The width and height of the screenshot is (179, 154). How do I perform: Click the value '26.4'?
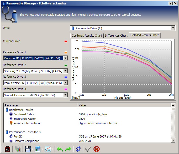pyautogui.click(x=82, y=119)
